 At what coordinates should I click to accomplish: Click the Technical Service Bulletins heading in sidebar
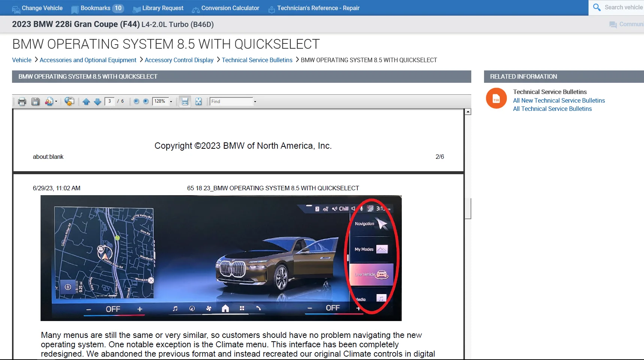(x=550, y=92)
